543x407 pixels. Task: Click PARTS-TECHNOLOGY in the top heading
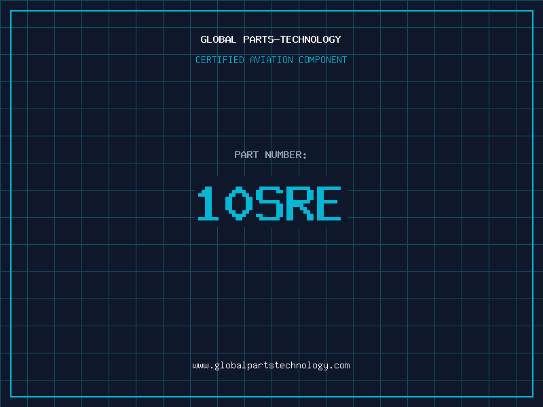(x=291, y=39)
